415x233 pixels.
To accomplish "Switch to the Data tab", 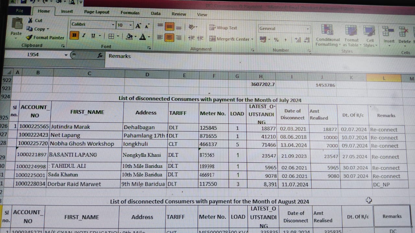I will tap(156, 14).
